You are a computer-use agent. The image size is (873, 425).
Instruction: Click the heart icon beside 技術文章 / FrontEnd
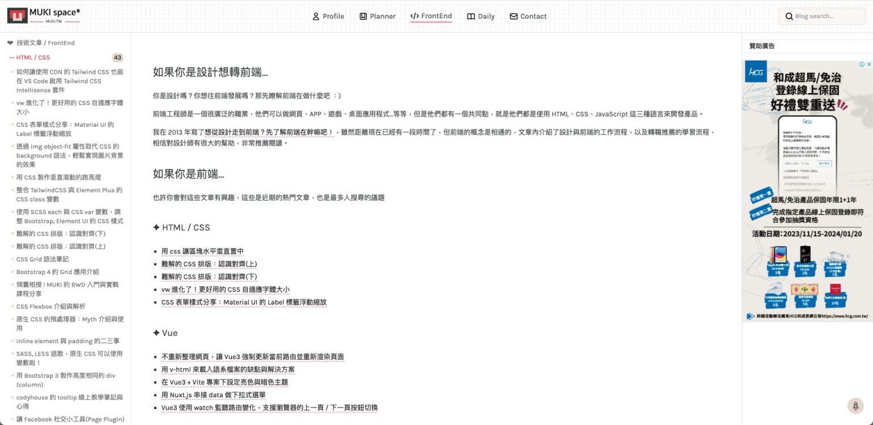coord(10,43)
